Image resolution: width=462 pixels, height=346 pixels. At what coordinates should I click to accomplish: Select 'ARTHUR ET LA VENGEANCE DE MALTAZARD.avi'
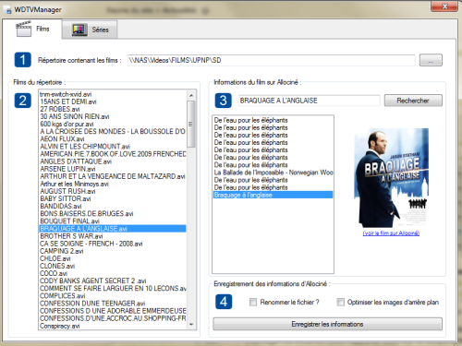click(x=113, y=176)
